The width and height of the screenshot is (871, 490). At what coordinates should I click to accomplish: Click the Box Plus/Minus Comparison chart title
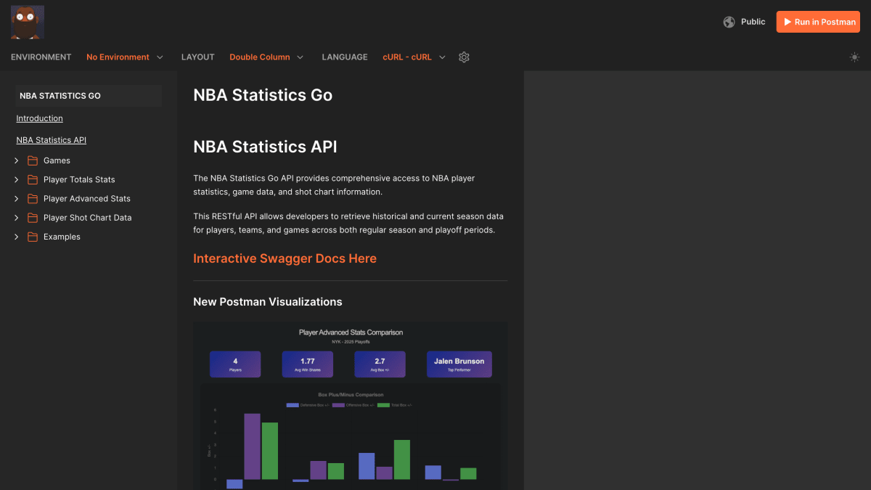(351, 395)
